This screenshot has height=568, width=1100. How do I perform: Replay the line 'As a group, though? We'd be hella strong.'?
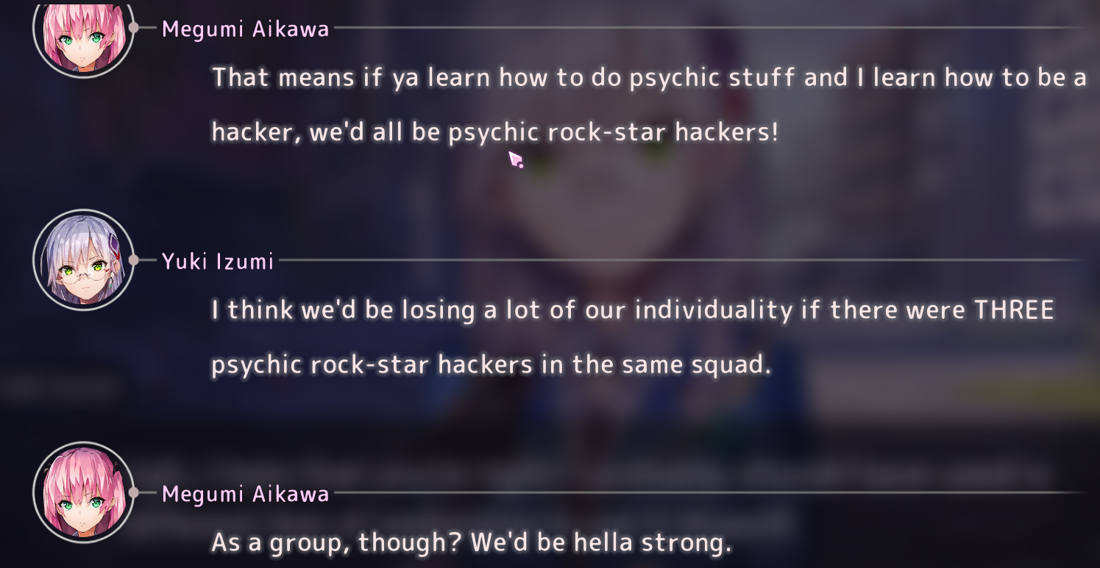[472, 543]
